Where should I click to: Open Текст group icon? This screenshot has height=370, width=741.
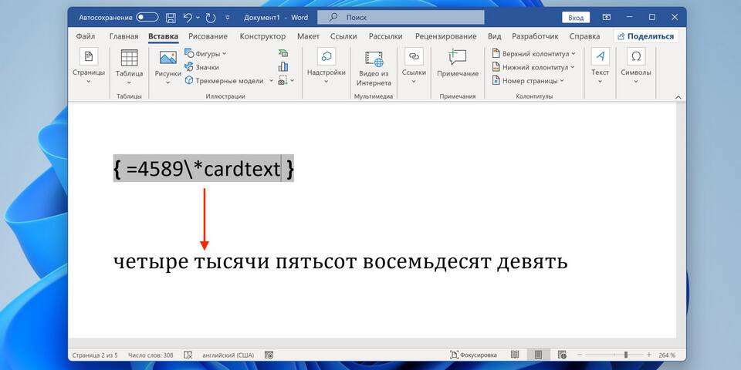601,56
